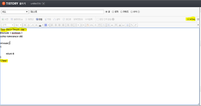This screenshot has width=201, height=106.
Task: Expand toolbar with arrow at far right
Action: [198, 25]
